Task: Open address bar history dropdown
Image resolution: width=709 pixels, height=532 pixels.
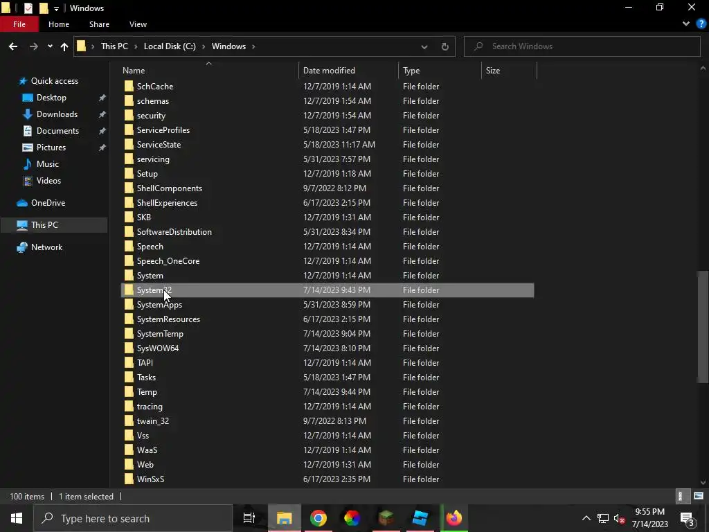Action: 424,46
